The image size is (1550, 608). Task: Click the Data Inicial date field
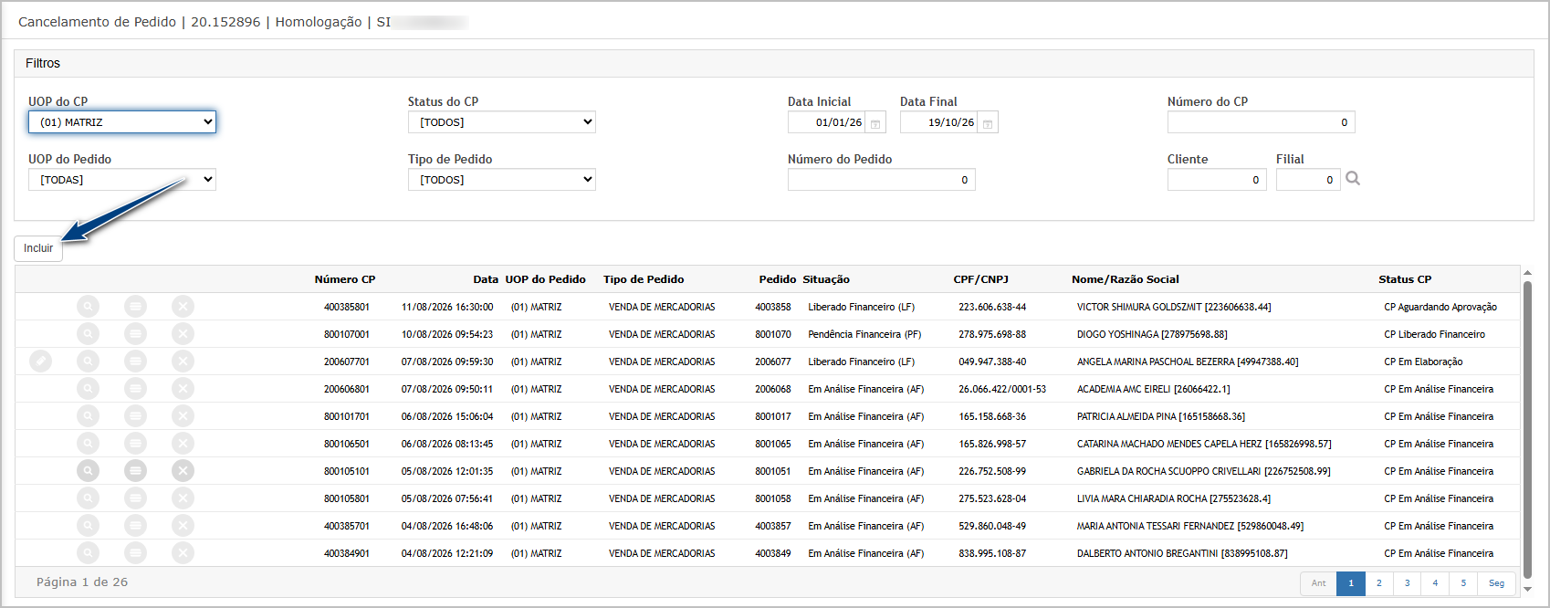[827, 122]
